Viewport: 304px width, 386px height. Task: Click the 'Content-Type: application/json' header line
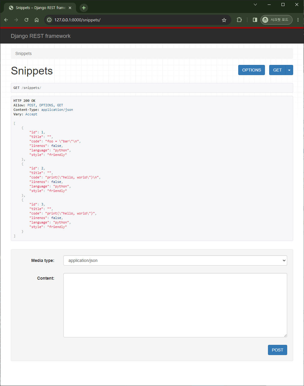43,110
